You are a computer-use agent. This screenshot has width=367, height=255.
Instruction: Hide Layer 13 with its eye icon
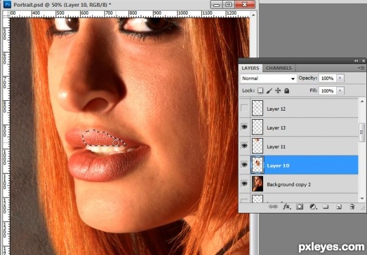tap(244, 127)
